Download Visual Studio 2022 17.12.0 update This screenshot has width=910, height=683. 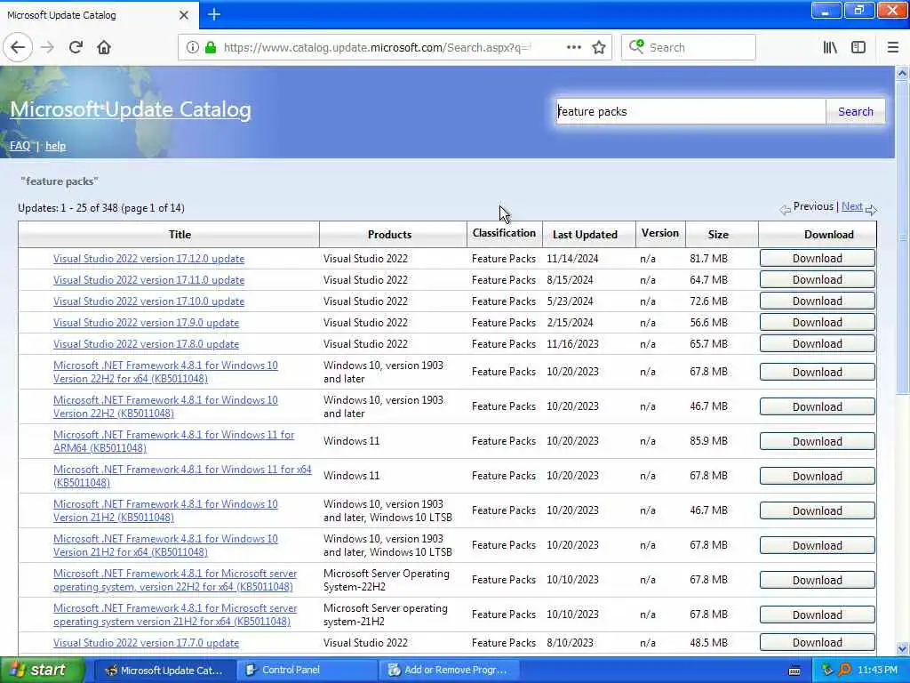pos(818,259)
